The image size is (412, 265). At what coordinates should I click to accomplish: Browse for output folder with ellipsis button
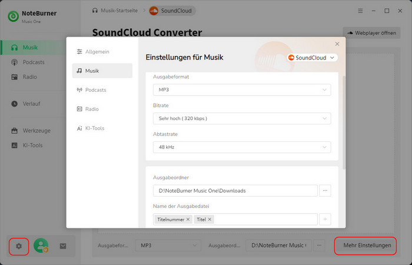pos(326,191)
